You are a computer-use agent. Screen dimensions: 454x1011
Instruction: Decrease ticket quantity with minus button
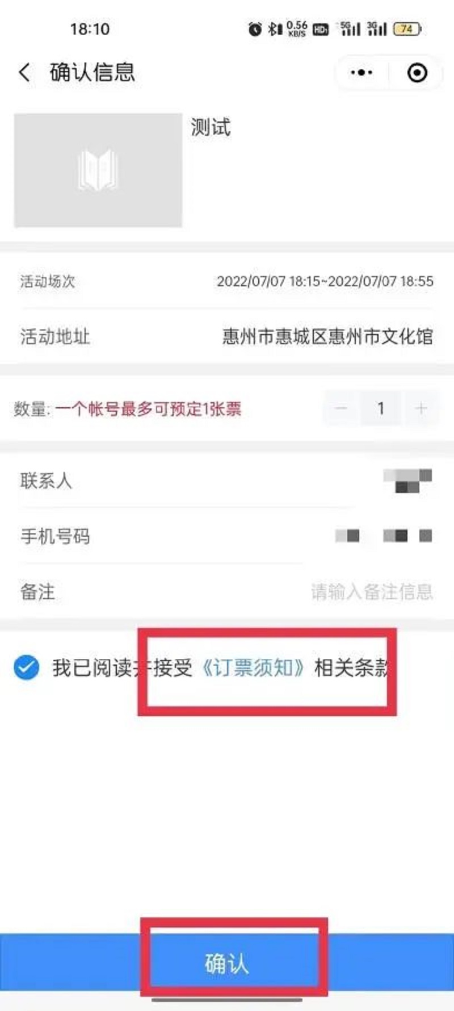341,408
